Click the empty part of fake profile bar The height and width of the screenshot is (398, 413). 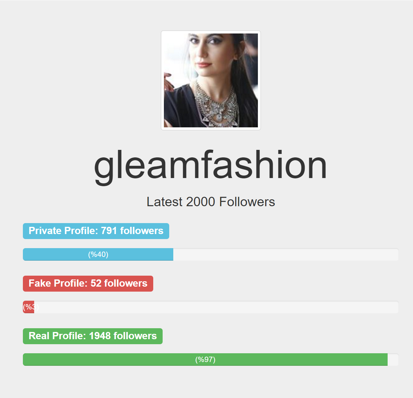[x=216, y=307]
